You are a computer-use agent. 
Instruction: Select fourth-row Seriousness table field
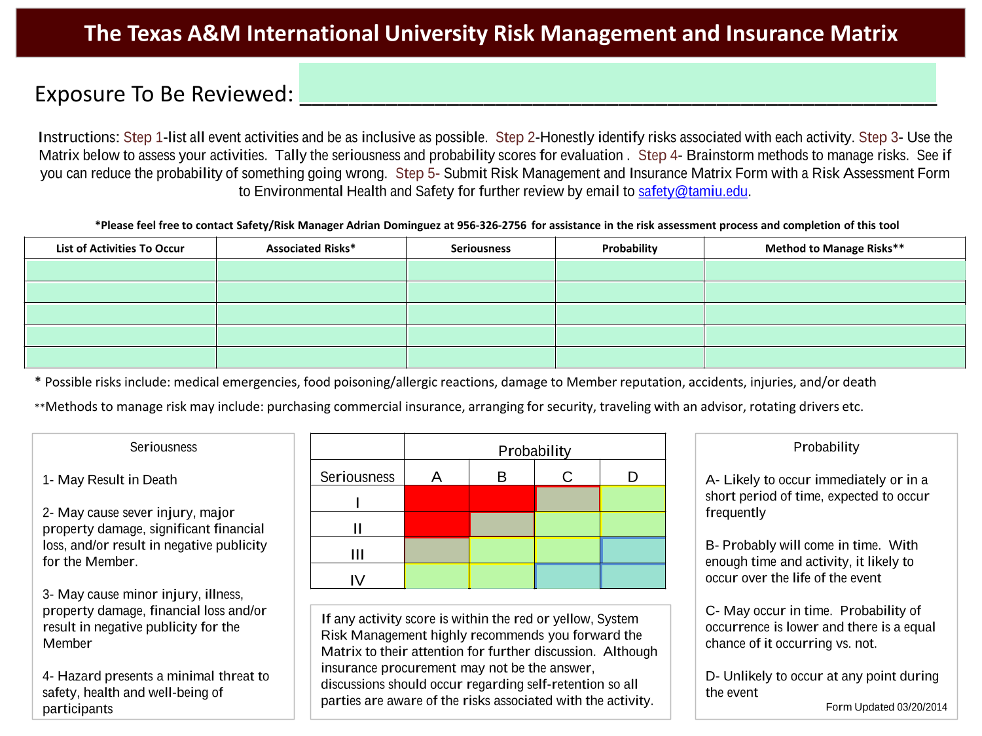coord(481,336)
